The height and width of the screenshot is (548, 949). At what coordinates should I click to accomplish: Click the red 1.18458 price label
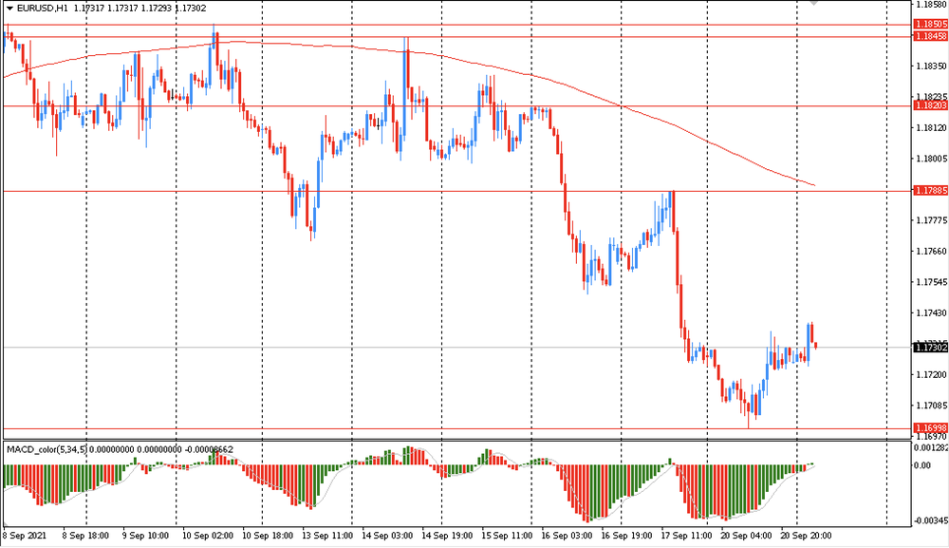click(x=931, y=36)
